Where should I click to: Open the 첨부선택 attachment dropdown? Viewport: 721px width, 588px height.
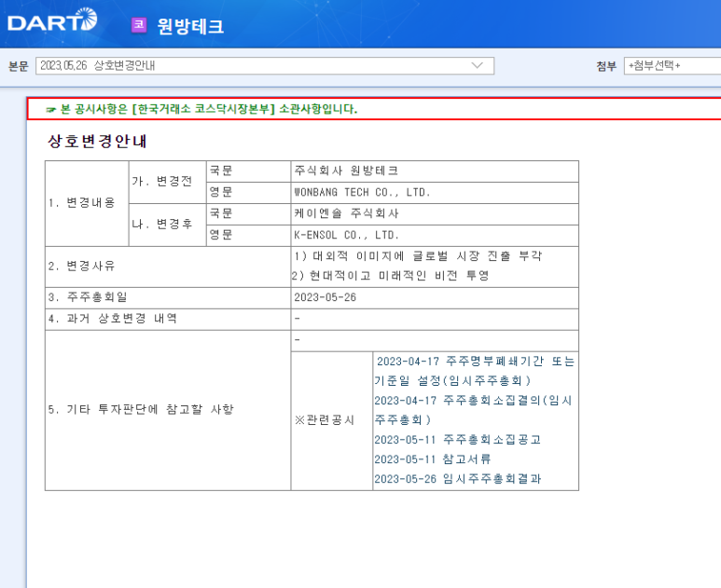point(672,65)
